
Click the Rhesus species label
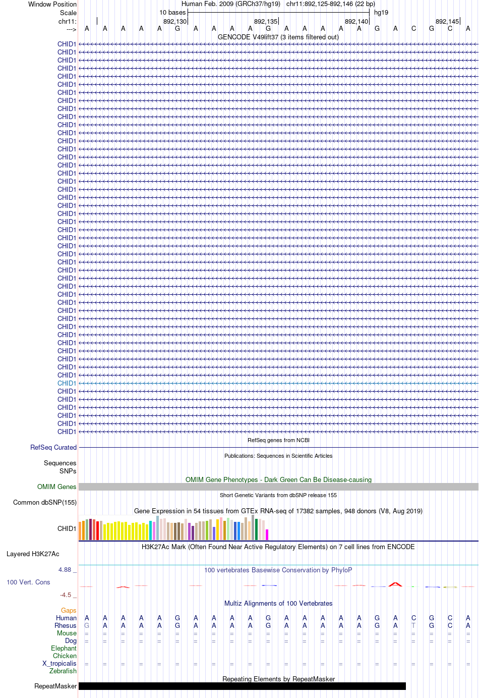(x=66, y=625)
